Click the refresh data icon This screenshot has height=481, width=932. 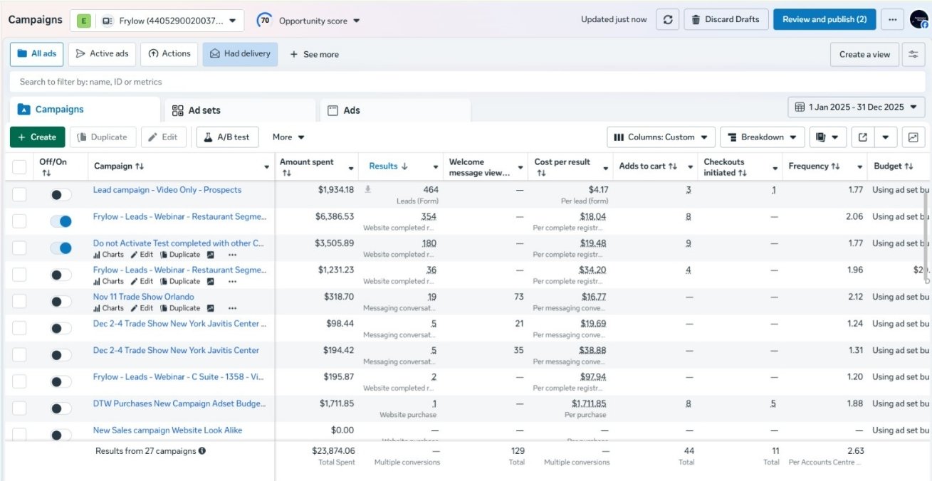click(x=667, y=20)
